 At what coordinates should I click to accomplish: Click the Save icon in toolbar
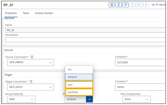pyautogui.click(x=112, y=5)
